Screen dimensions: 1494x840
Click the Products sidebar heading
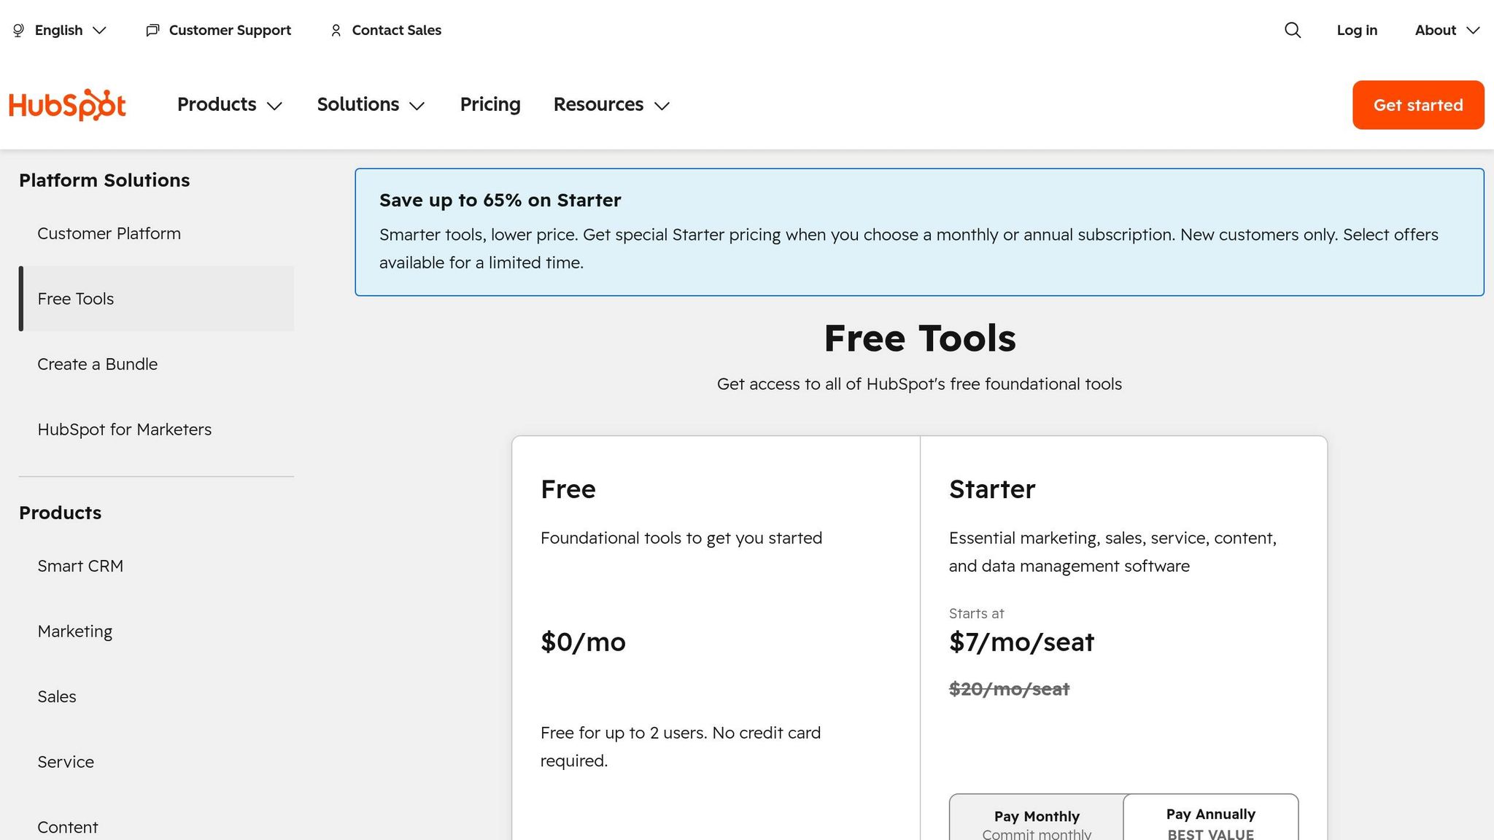60,513
